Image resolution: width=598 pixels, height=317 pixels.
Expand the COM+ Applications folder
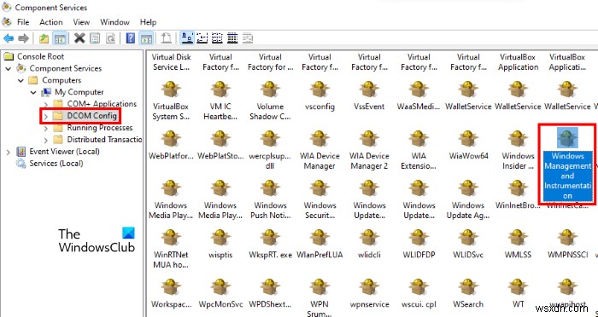pos(46,104)
